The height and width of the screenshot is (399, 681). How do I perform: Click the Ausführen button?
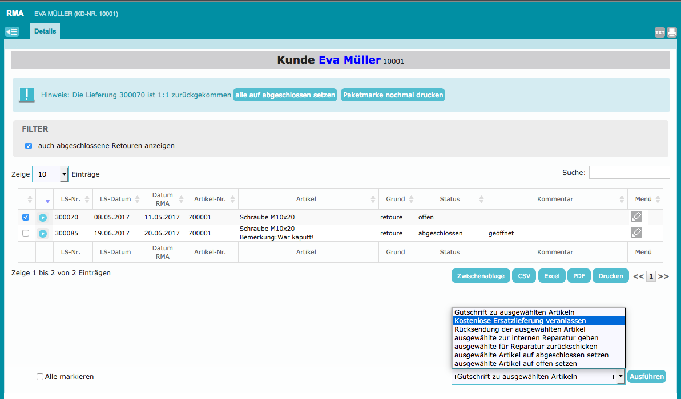pos(646,377)
